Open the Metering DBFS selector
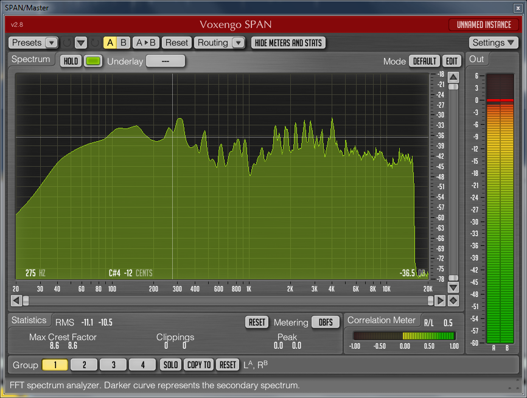 click(x=326, y=323)
